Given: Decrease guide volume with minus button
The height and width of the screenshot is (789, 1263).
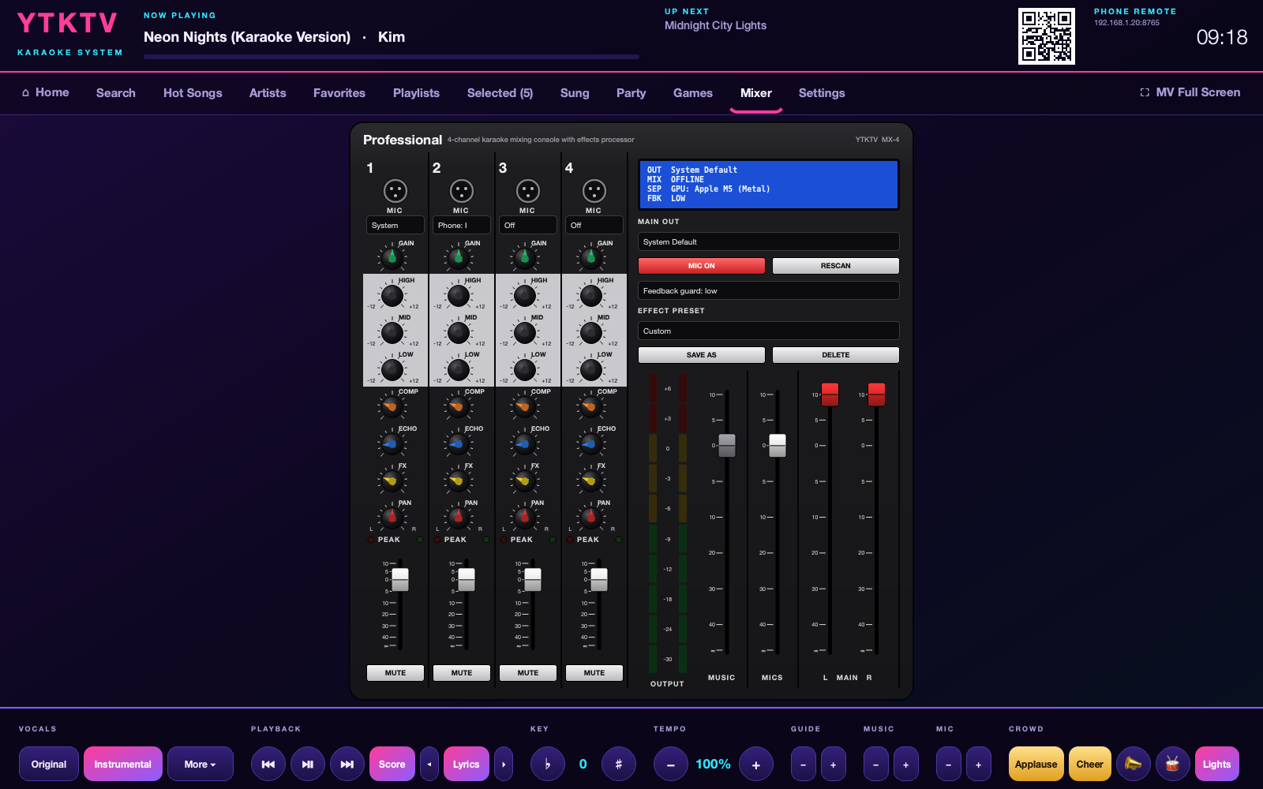Looking at the screenshot, I should click(804, 764).
